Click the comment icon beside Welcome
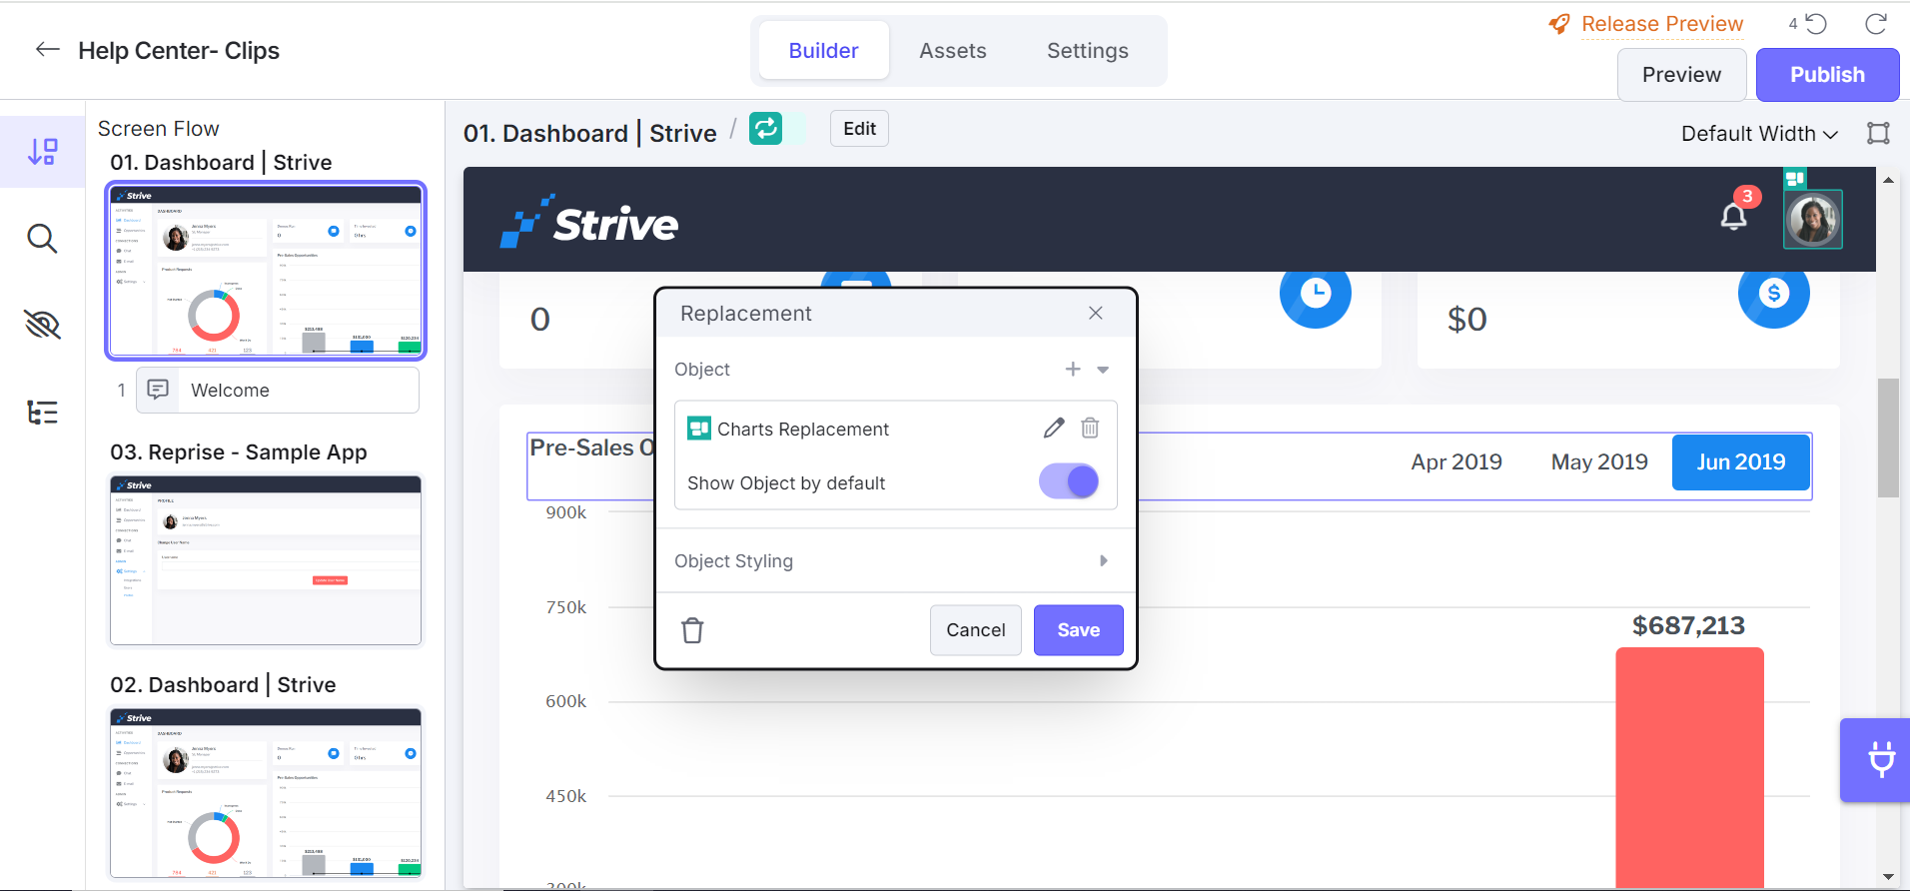This screenshot has height=891, width=1910. pos(158,390)
